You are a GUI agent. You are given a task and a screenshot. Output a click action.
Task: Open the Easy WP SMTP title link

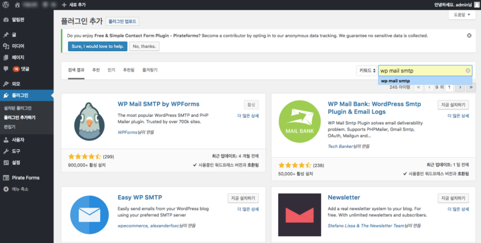tap(140, 198)
